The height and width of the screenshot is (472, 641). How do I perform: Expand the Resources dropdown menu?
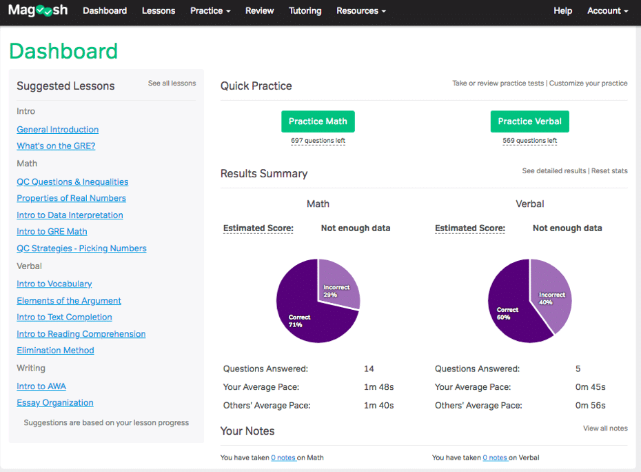(361, 11)
